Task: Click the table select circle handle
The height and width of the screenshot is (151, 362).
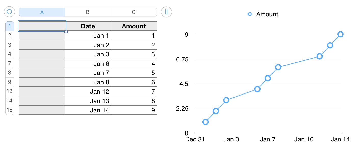Action: (x=9, y=12)
